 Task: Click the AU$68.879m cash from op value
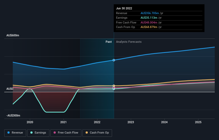pyautogui.click(x=149, y=27)
